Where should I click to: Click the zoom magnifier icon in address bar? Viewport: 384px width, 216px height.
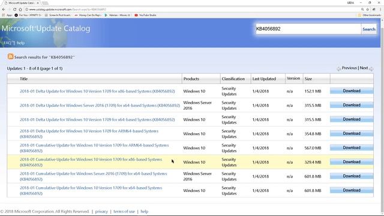point(362,10)
